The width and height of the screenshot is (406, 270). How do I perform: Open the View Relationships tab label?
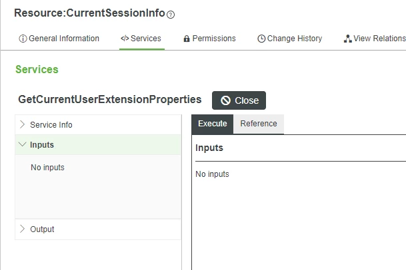click(379, 39)
